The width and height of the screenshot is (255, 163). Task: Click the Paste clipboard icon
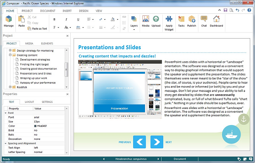[x=21, y=19]
